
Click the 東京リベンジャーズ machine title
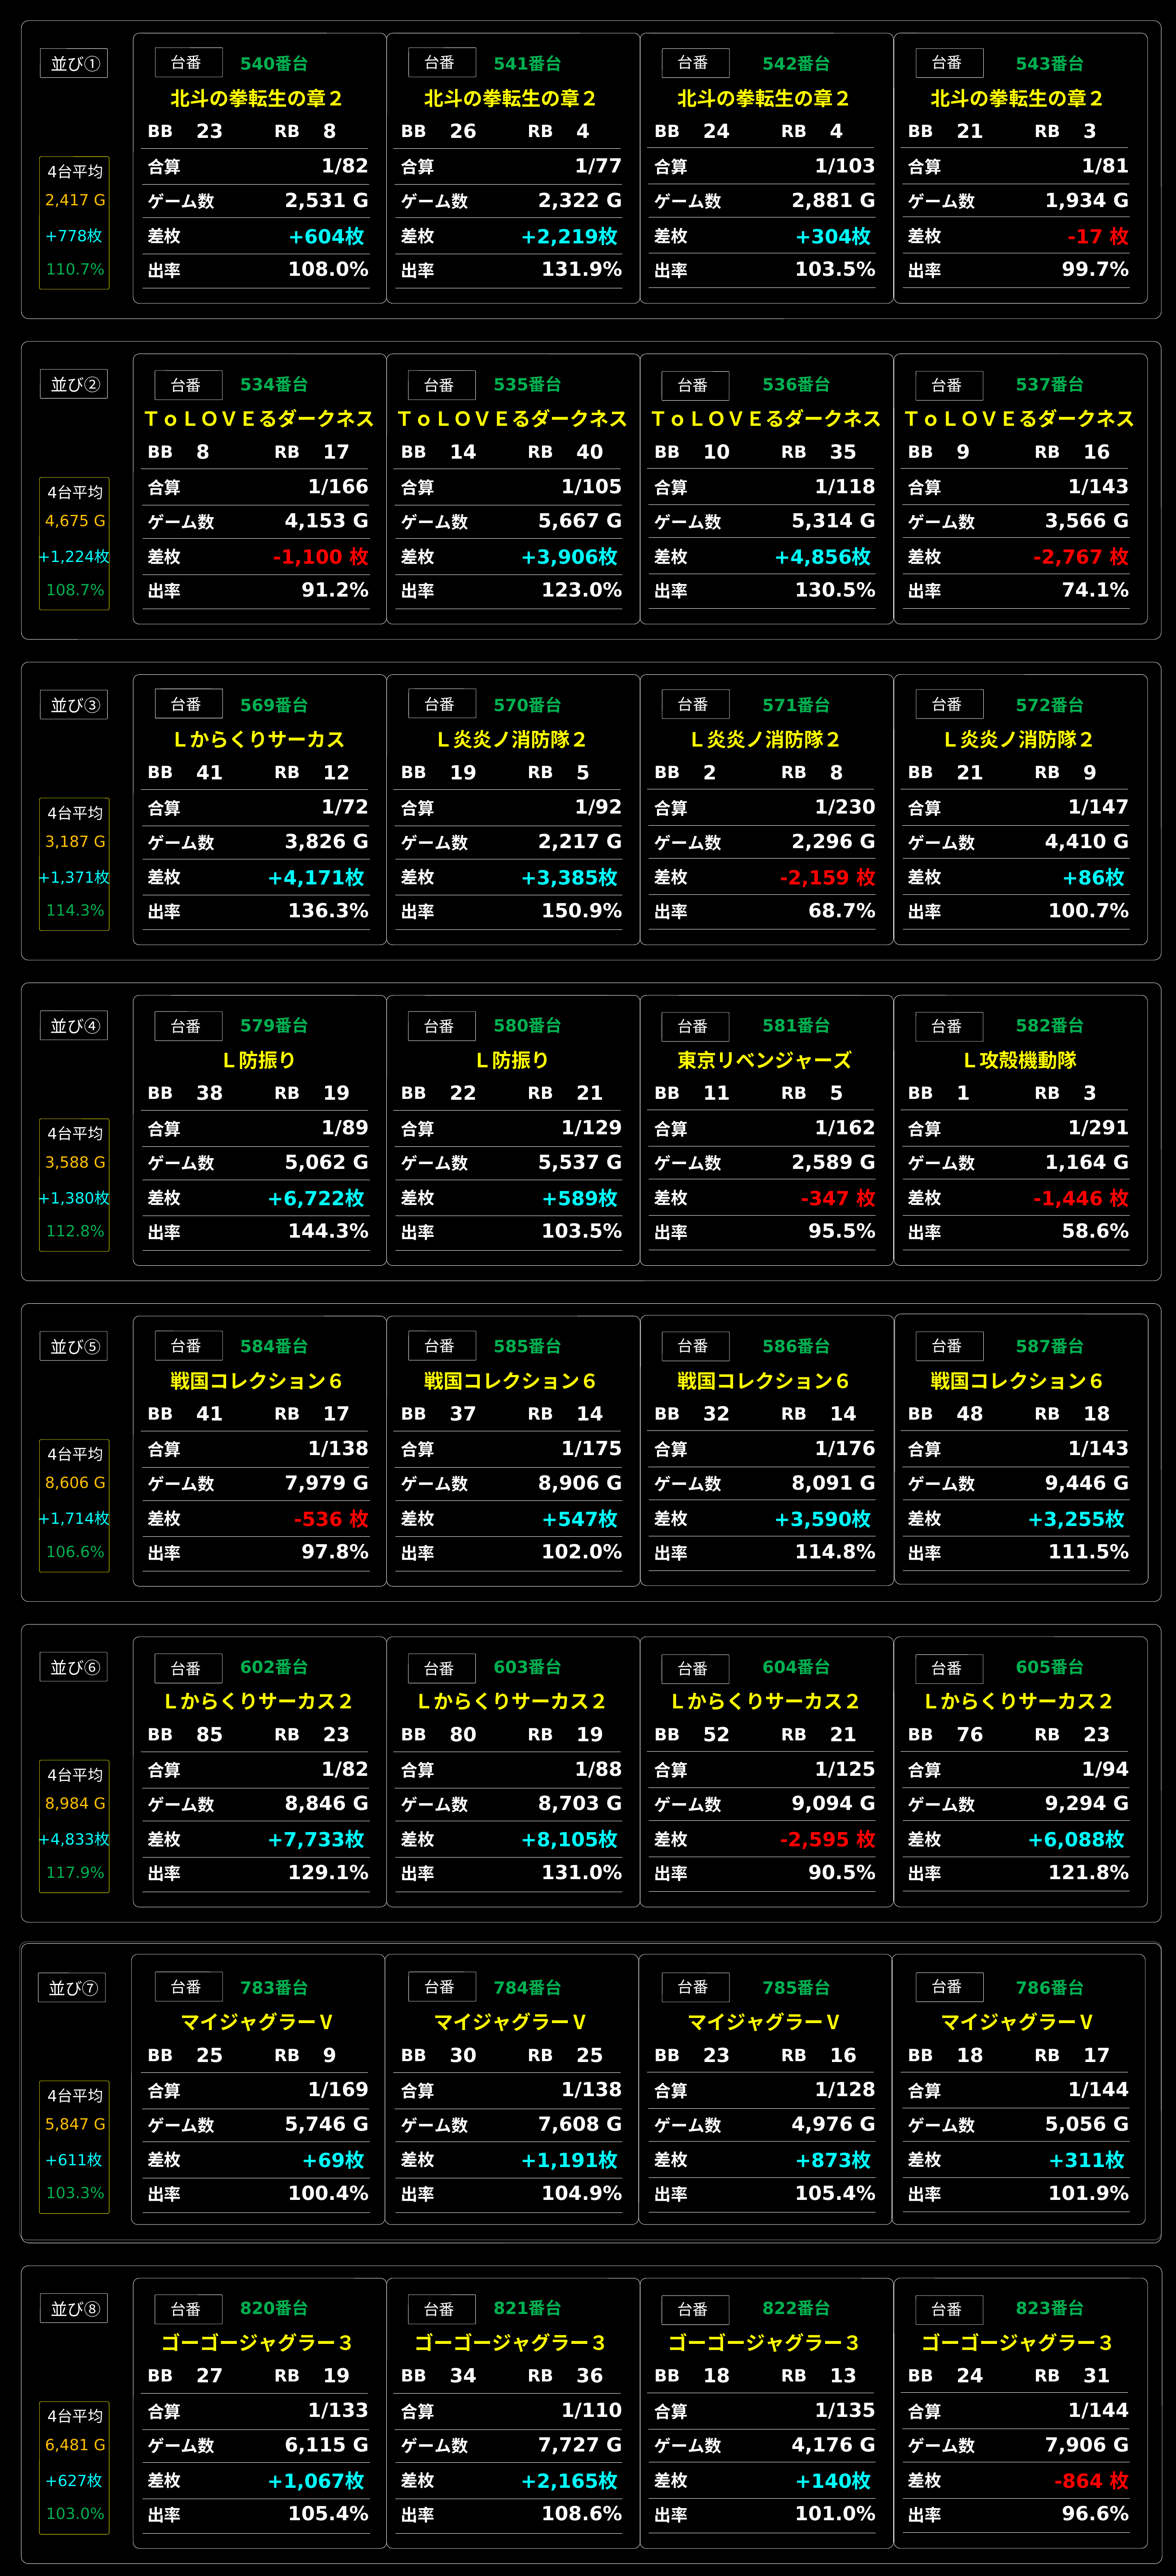click(x=764, y=1060)
